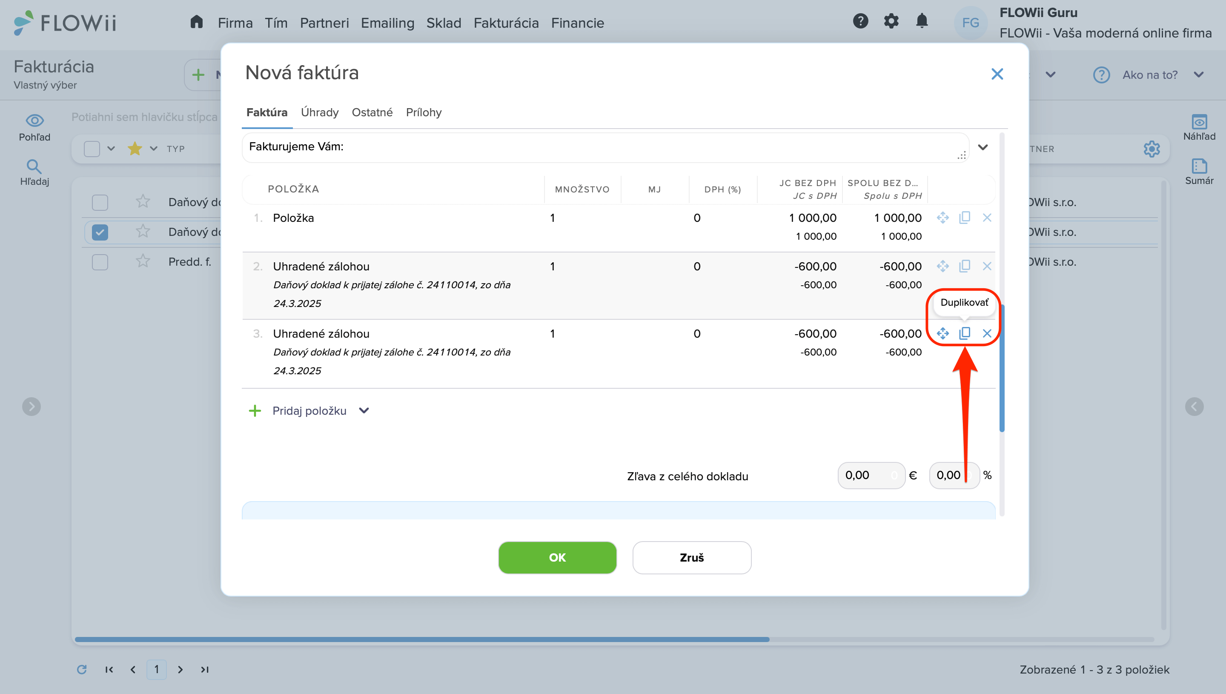Open the Náhľad preview panel
1226x694 pixels.
pos(1199,127)
